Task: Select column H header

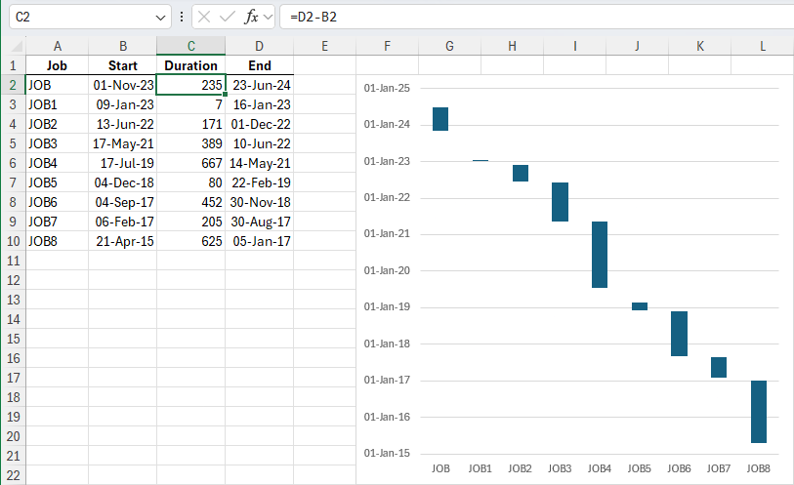Action: coord(512,46)
